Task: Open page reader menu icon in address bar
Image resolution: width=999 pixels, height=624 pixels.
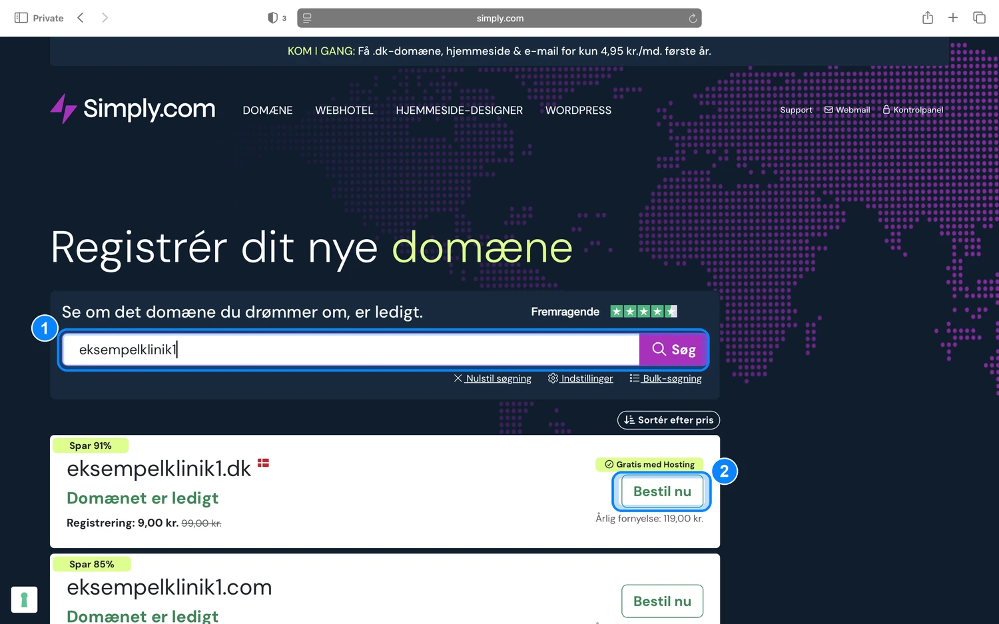Action: (x=307, y=18)
